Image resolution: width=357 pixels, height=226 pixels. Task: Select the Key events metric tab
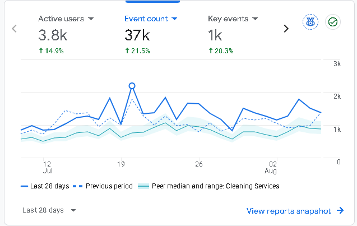click(233, 34)
